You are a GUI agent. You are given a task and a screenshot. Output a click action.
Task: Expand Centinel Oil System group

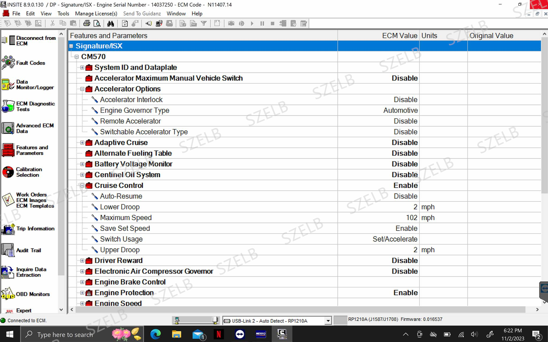[82, 175]
